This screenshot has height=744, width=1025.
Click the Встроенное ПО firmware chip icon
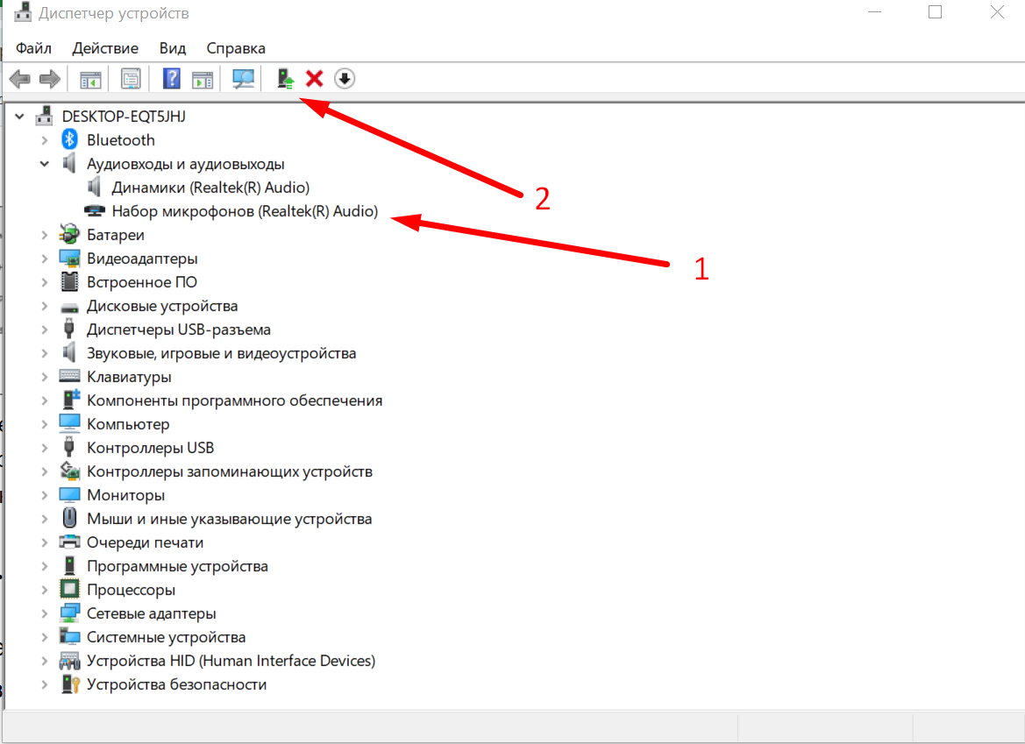[69, 282]
